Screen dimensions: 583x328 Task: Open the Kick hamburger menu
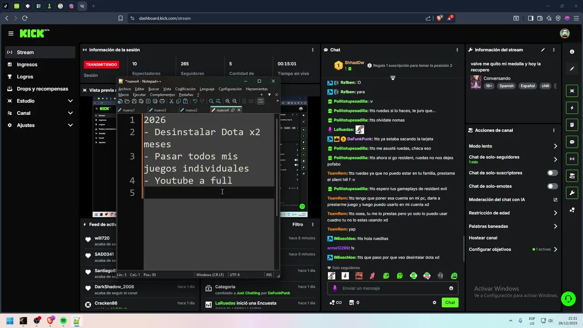10,33
